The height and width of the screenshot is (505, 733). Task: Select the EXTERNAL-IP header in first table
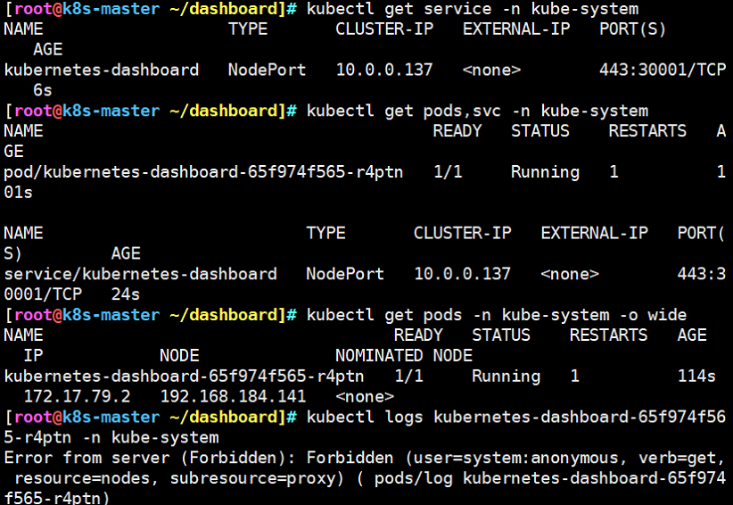click(x=516, y=29)
